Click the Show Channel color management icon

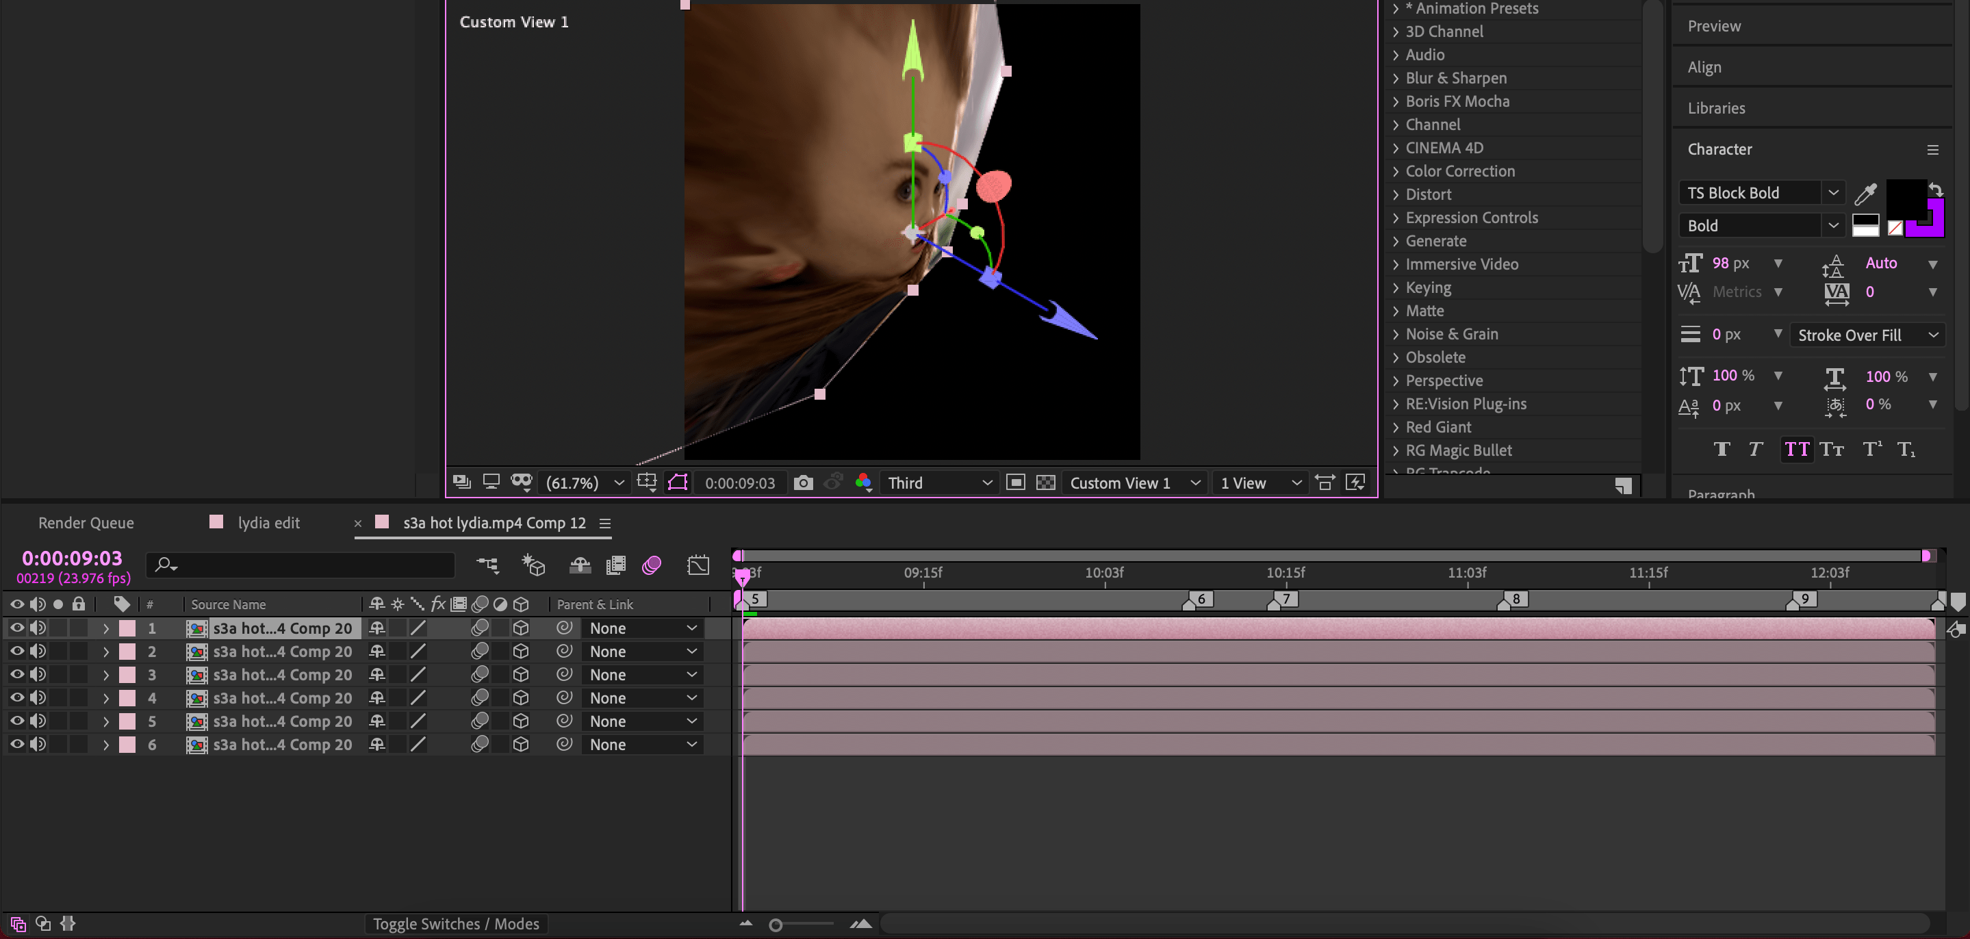point(864,483)
